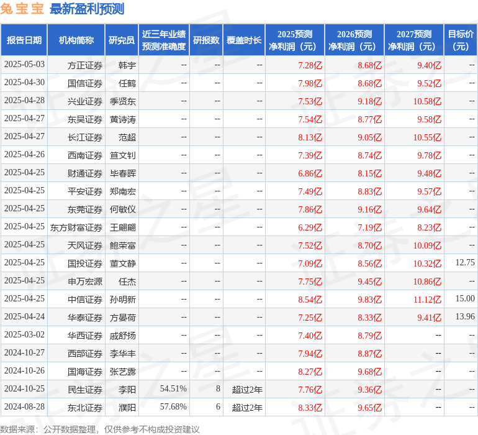
Task: Click researcher name 董文静
Action: 123,263
